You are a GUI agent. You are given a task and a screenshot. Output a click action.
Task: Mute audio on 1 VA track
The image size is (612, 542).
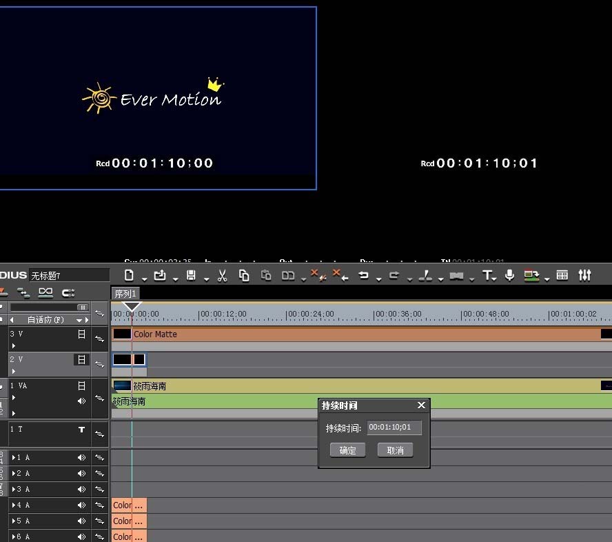[x=81, y=401]
